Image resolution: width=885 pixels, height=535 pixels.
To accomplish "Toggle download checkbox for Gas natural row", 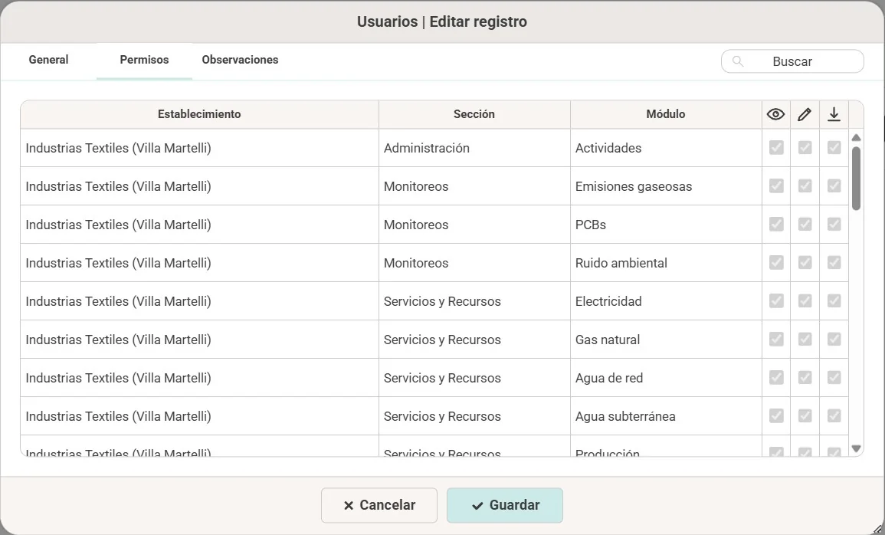I will tap(834, 340).
